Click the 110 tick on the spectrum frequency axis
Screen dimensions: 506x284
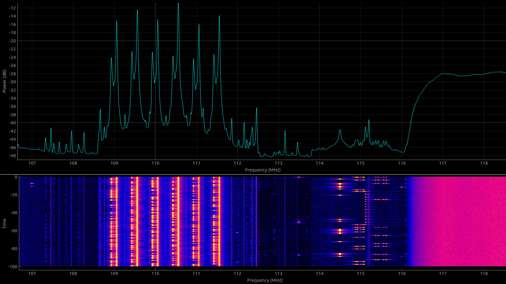point(155,163)
